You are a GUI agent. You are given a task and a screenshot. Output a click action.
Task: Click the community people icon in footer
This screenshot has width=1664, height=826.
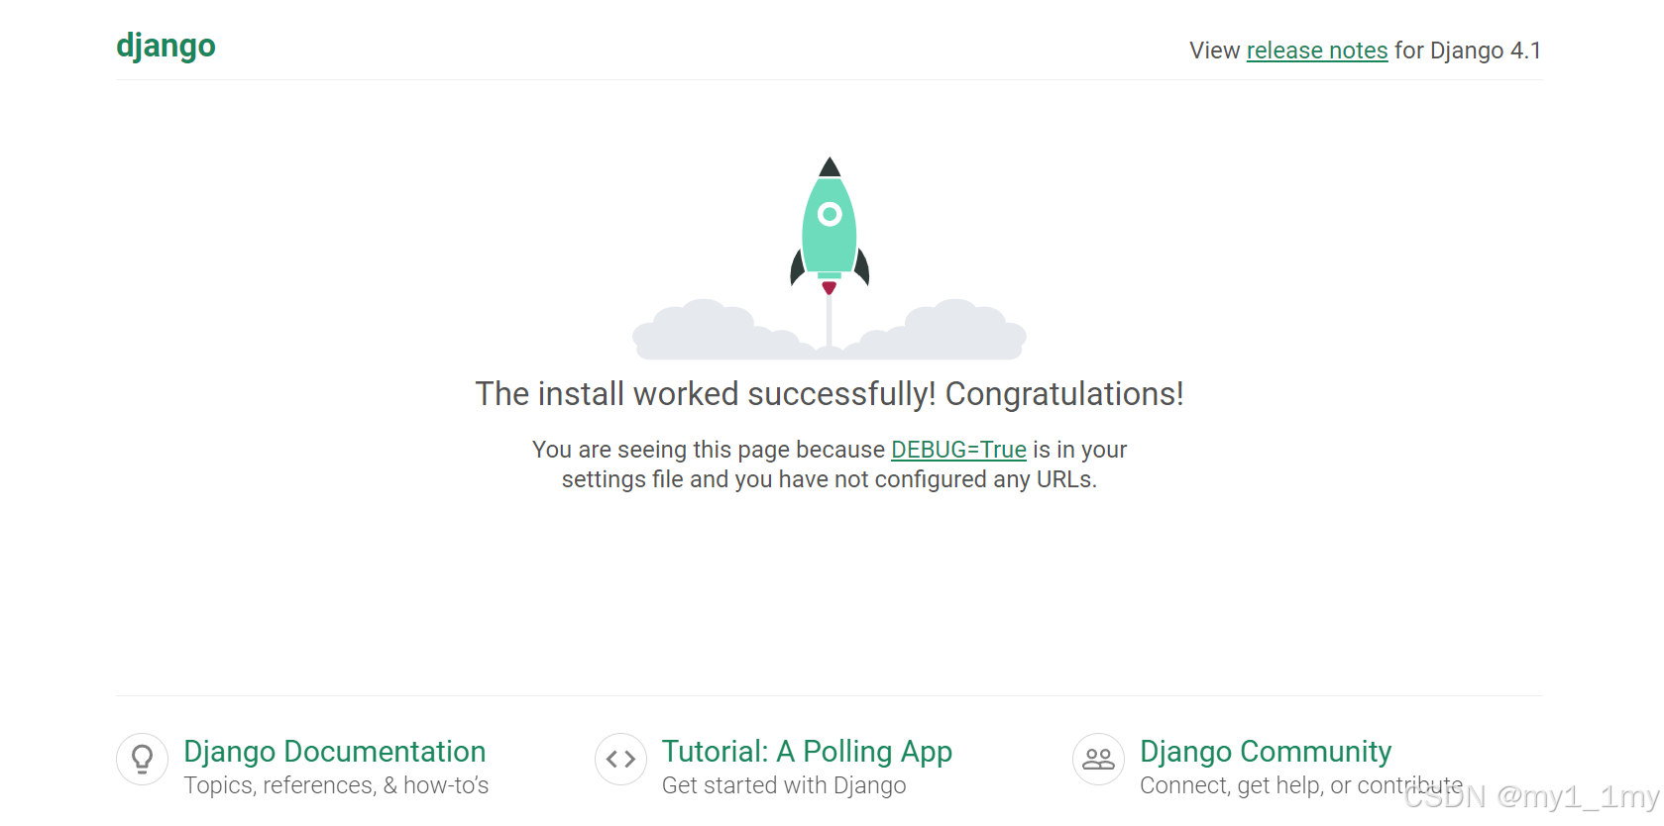[1098, 759]
